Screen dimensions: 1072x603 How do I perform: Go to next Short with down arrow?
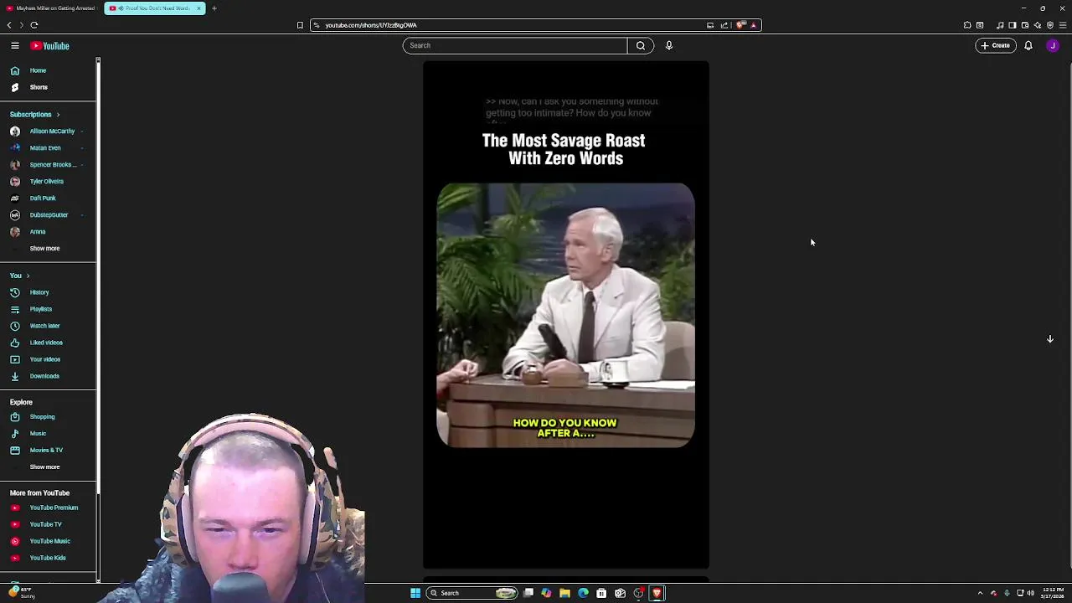[x=1050, y=339]
